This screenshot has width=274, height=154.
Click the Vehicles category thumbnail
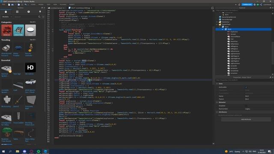point(7,30)
